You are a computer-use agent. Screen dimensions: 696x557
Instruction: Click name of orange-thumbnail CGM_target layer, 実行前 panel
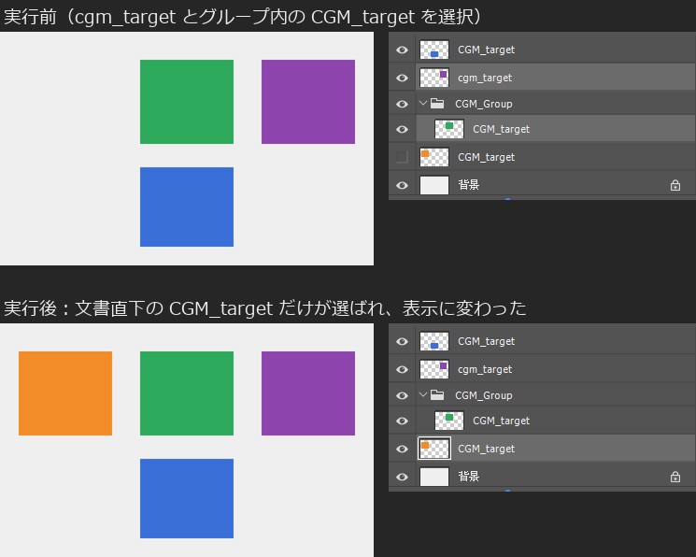486,157
